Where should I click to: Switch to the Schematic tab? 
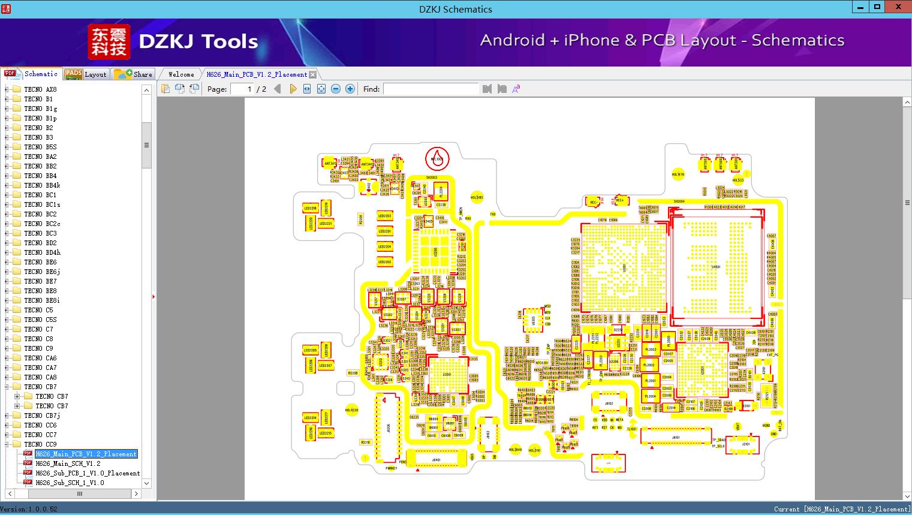(32, 74)
